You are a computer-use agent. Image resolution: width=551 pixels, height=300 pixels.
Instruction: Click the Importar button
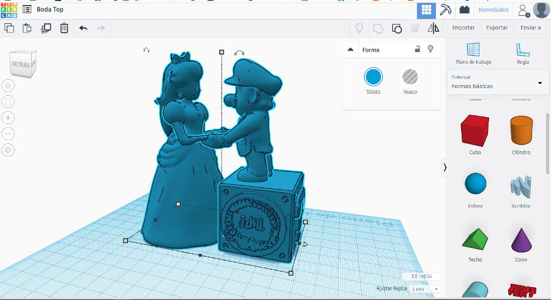[x=463, y=28]
